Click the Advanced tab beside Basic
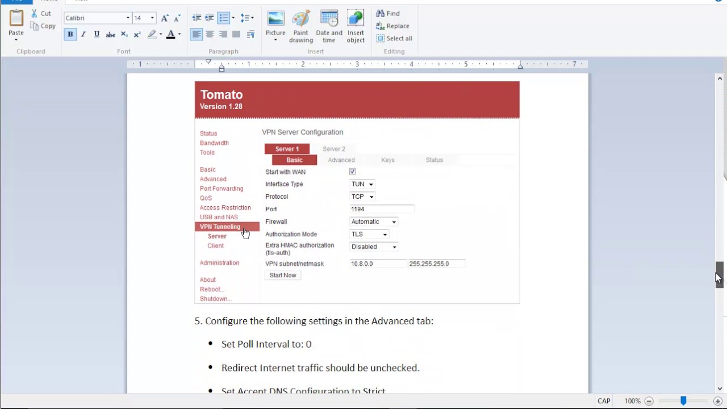Image resolution: width=727 pixels, height=409 pixels. click(x=341, y=160)
